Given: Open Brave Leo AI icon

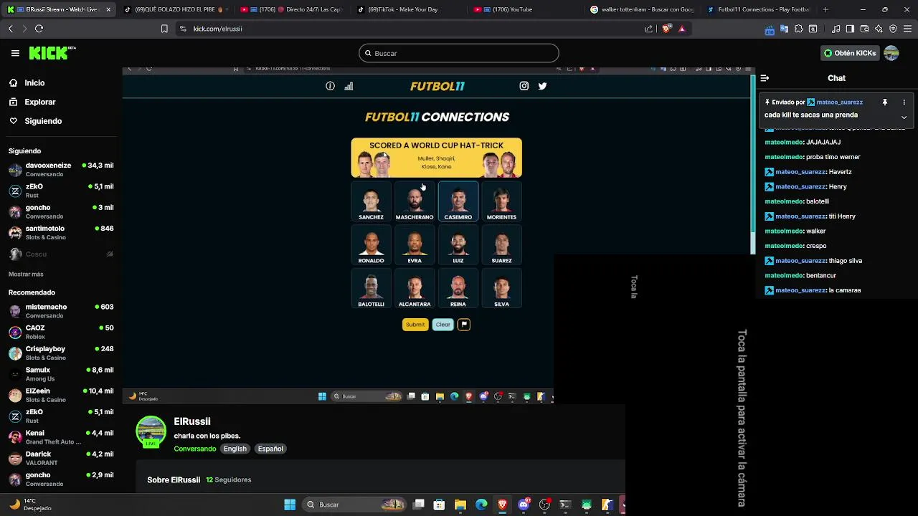Looking at the screenshot, I should point(879,29).
